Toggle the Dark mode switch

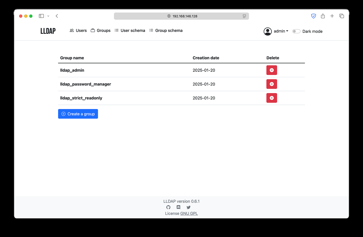click(x=296, y=31)
